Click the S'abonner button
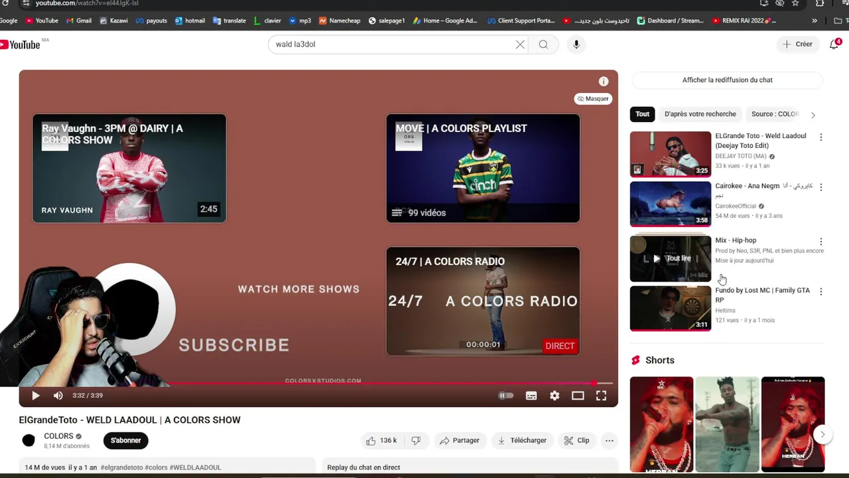The image size is (849, 478). coord(126,440)
